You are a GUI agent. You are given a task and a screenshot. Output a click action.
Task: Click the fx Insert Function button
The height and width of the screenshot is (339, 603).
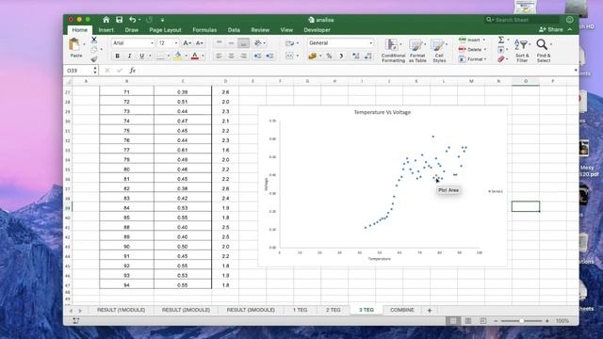(132, 71)
